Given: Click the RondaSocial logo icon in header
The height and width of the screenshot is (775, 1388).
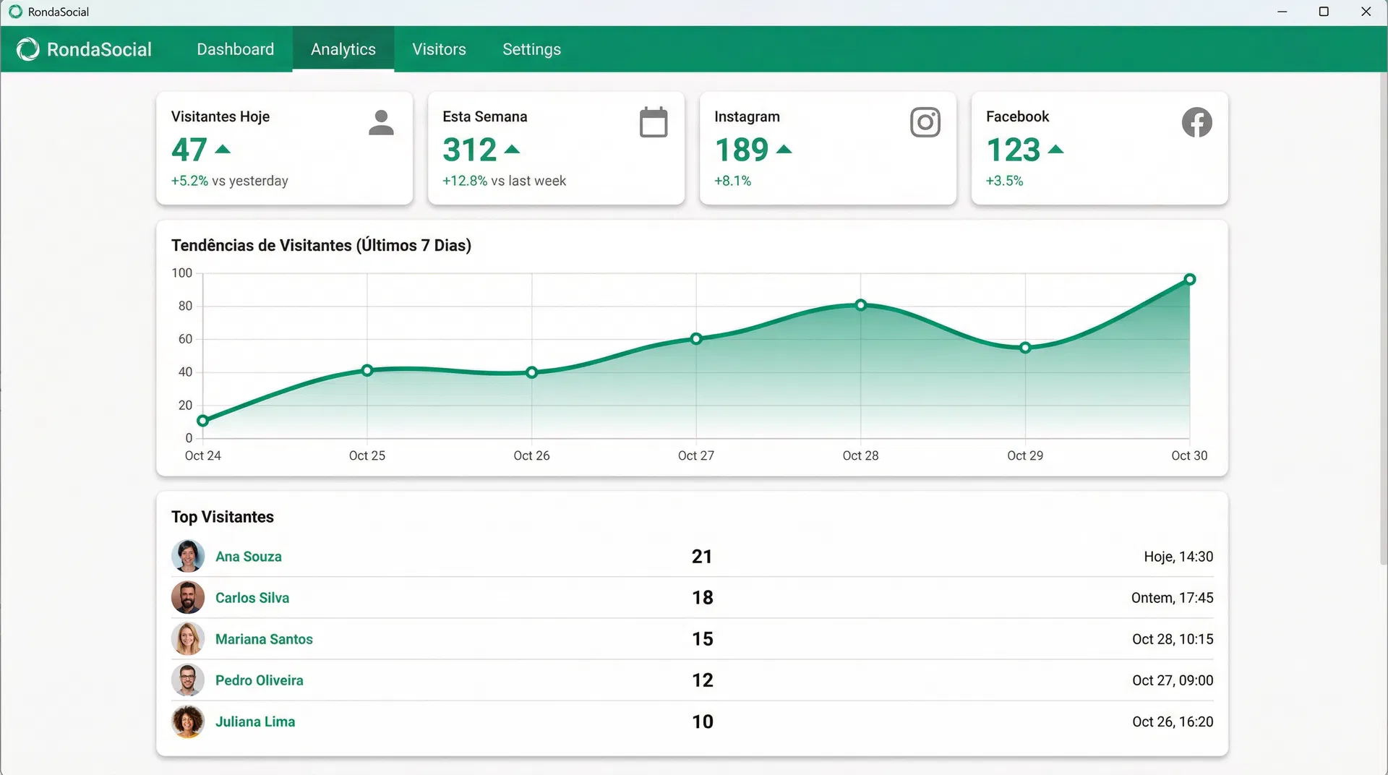Looking at the screenshot, I should (x=28, y=49).
